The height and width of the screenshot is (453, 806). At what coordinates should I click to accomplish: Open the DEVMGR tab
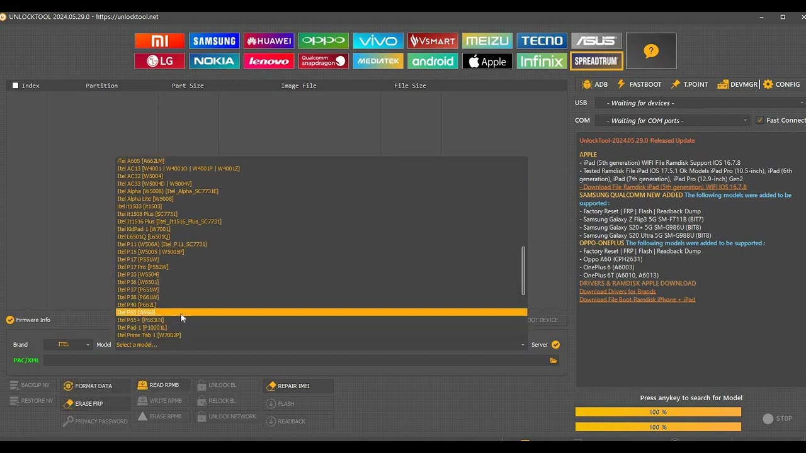[x=737, y=84]
